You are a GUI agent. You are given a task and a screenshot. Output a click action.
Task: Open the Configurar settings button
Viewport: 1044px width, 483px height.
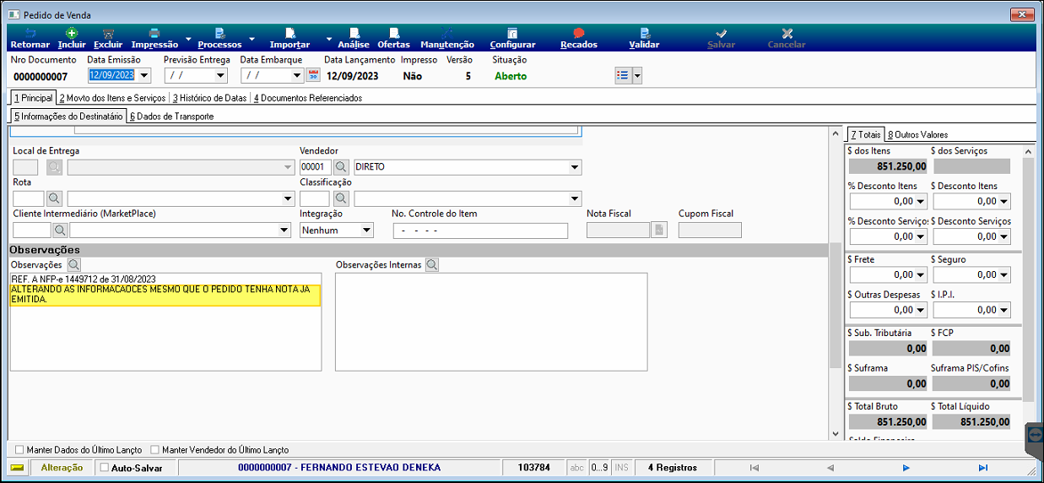512,39
